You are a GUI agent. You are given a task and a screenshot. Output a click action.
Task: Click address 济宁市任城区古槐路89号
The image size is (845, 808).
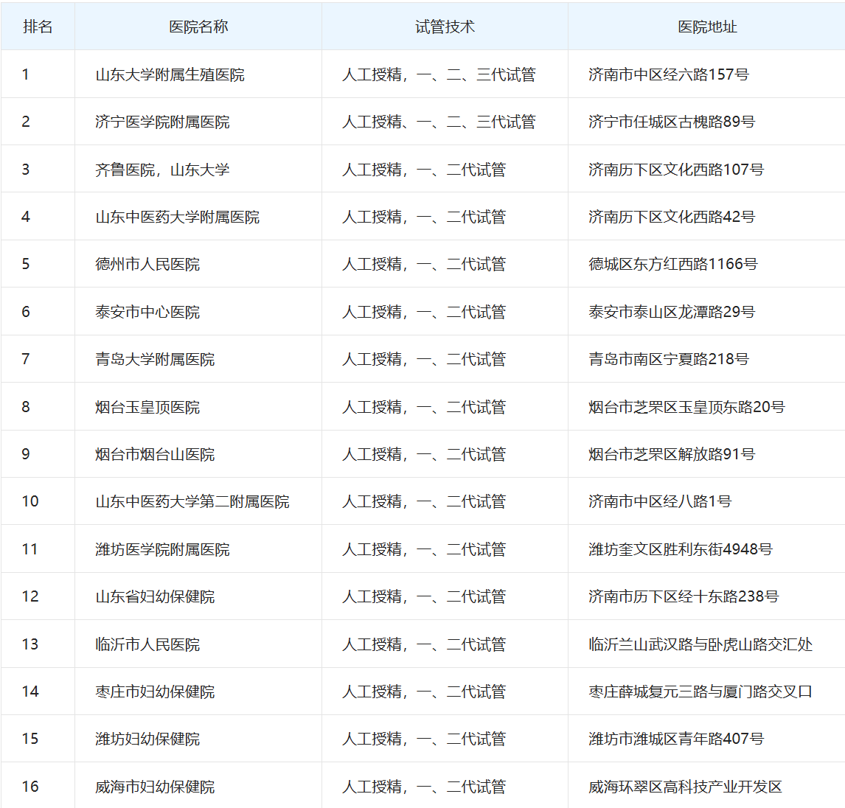(x=672, y=122)
